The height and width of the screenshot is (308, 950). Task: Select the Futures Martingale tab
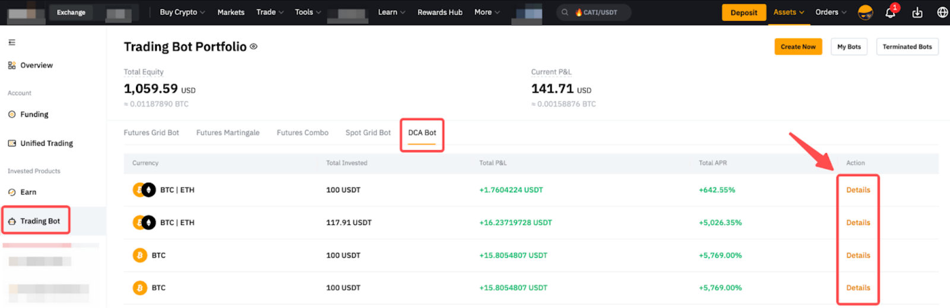[227, 133]
